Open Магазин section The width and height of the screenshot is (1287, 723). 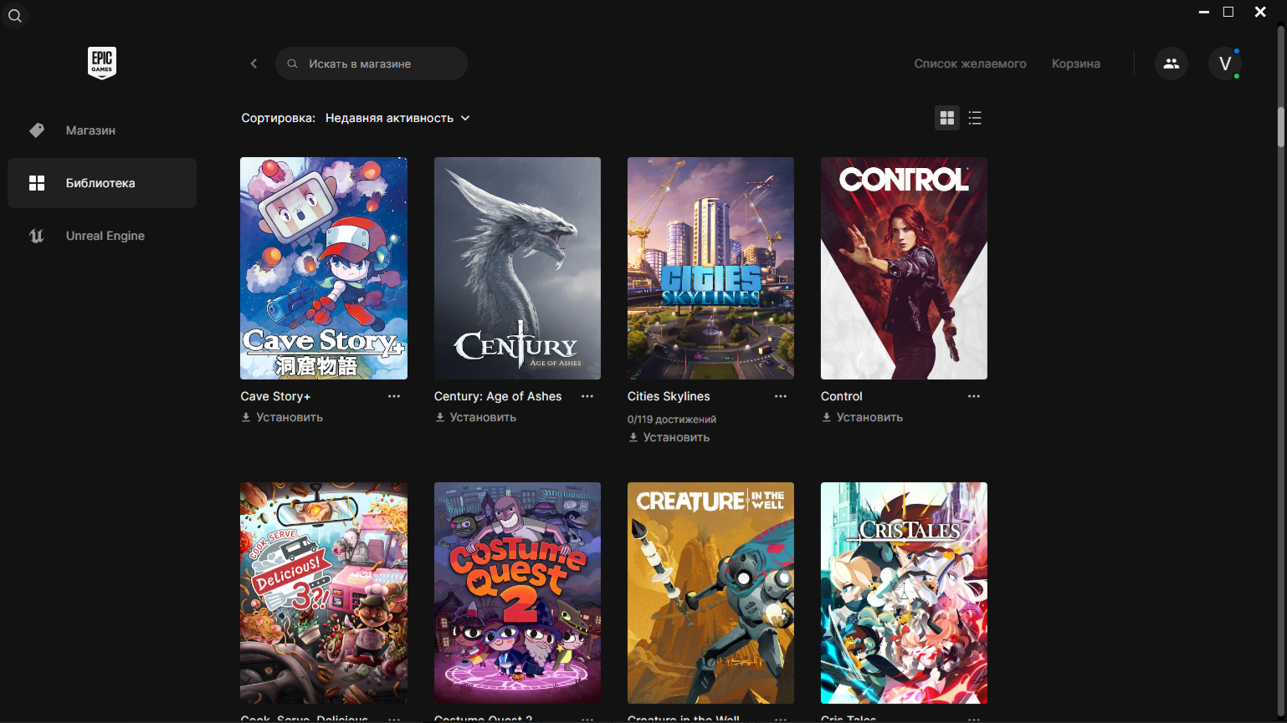tap(102, 130)
